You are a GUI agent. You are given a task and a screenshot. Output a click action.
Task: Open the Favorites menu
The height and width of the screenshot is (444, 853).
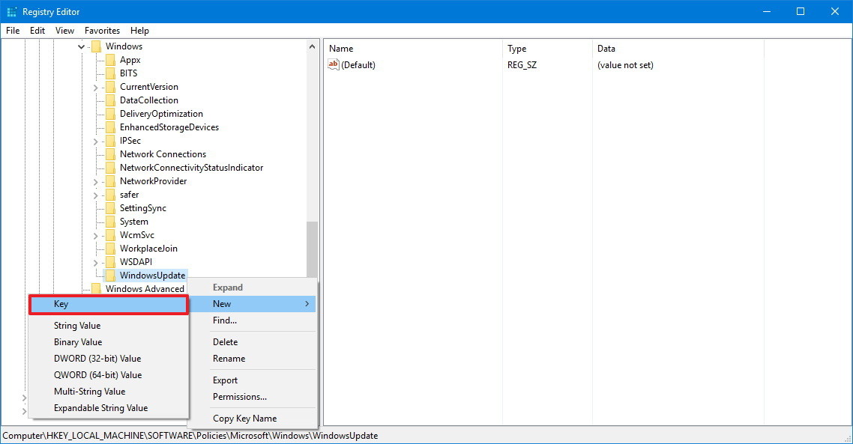point(102,31)
